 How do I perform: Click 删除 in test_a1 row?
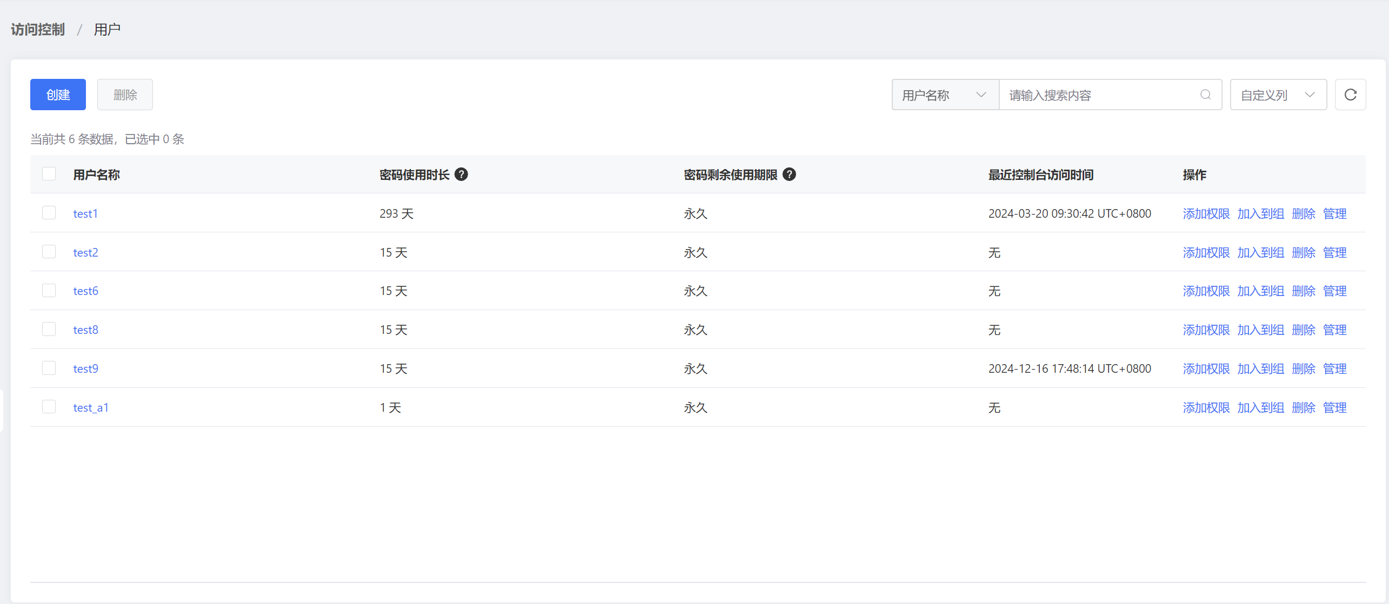pos(1303,407)
